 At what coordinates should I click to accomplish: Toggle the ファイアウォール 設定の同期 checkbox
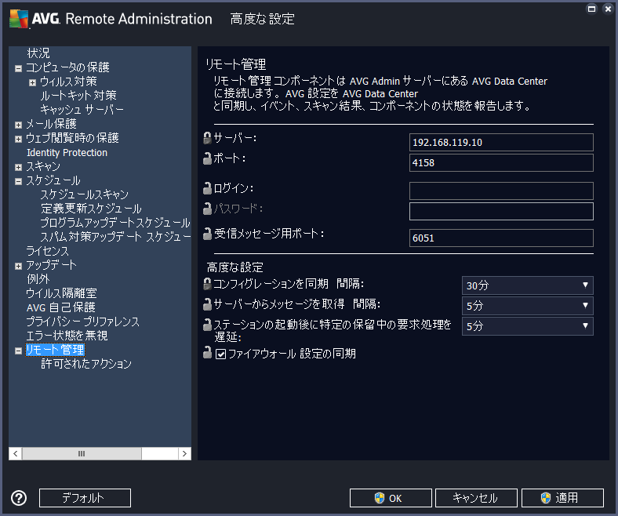[220, 354]
